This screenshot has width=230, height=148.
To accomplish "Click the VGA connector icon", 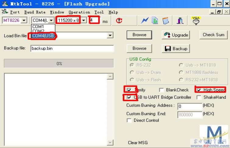I will click(196, 20).
